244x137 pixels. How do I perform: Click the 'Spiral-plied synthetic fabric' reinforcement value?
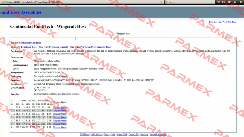(x=46, y=65)
